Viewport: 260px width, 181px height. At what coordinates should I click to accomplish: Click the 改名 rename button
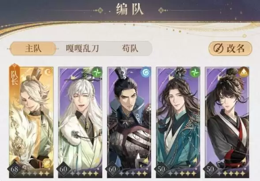click(x=230, y=49)
